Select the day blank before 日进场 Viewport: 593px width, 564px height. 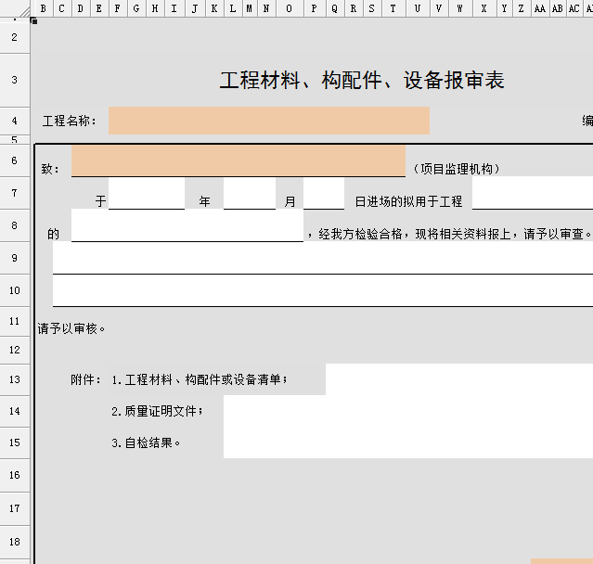pos(323,194)
